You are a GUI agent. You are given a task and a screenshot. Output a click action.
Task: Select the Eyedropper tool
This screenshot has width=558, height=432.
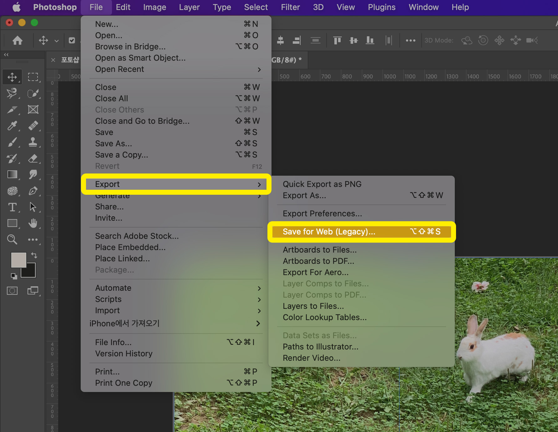pos(12,126)
